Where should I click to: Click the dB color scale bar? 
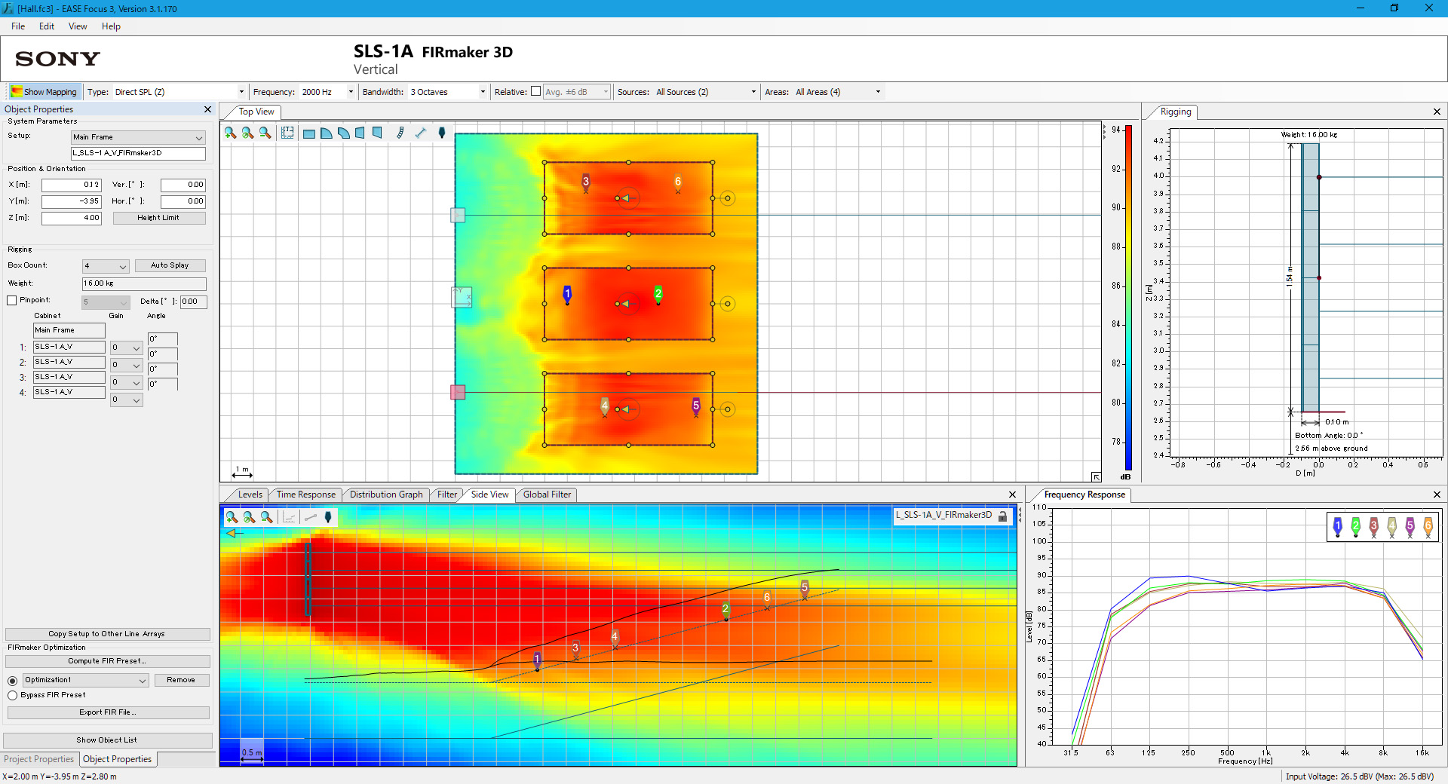pyautogui.click(x=1128, y=299)
